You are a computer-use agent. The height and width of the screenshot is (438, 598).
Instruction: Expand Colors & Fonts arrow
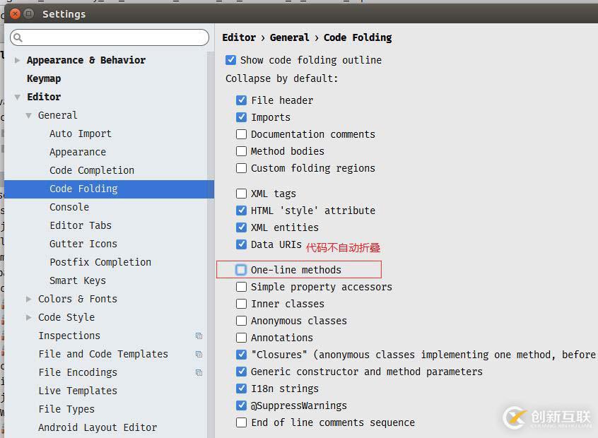click(x=28, y=300)
